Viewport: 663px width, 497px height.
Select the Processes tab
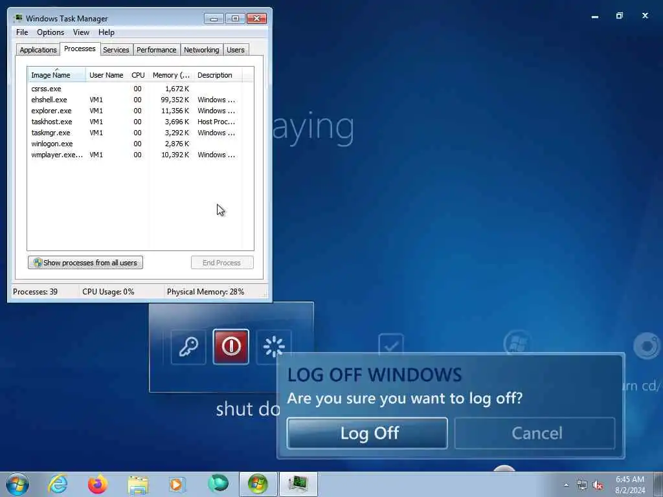[x=80, y=49]
